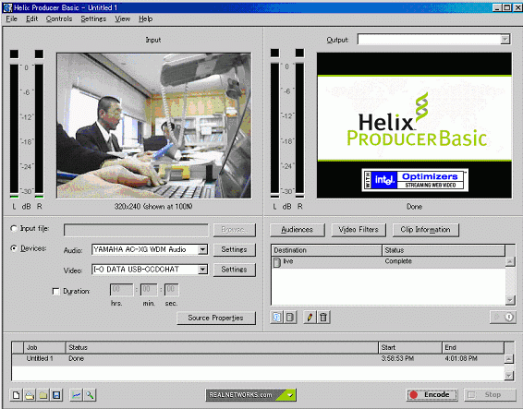Screen dimensions: 523x409
Task: Click job list scroll down arrow
Action: click(508, 376)
